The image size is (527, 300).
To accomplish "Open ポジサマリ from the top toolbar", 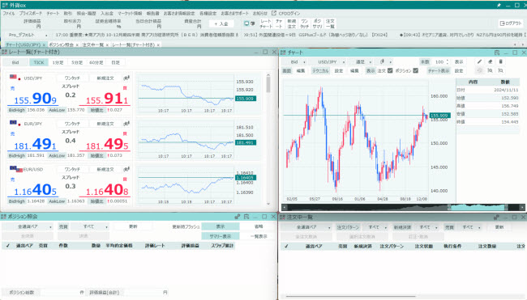I will (317, 23).
